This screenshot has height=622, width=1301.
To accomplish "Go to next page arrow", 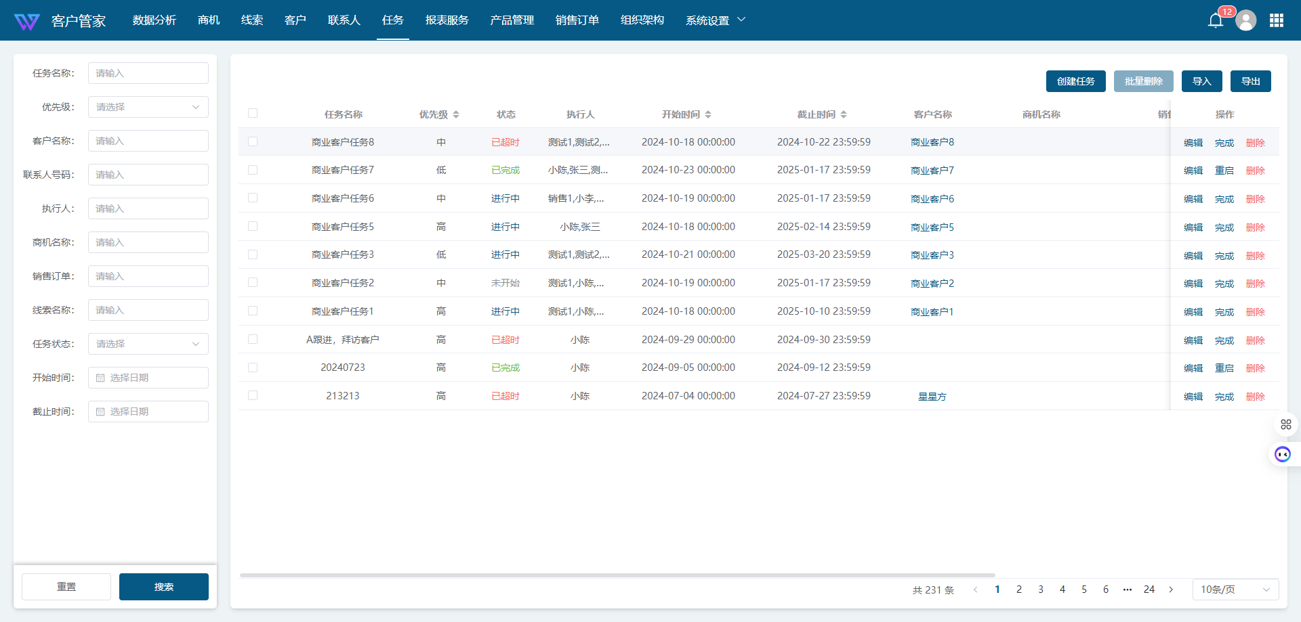I will pos(1171,590).
